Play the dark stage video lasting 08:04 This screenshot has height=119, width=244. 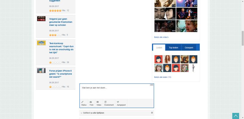(x=165, y=26)
